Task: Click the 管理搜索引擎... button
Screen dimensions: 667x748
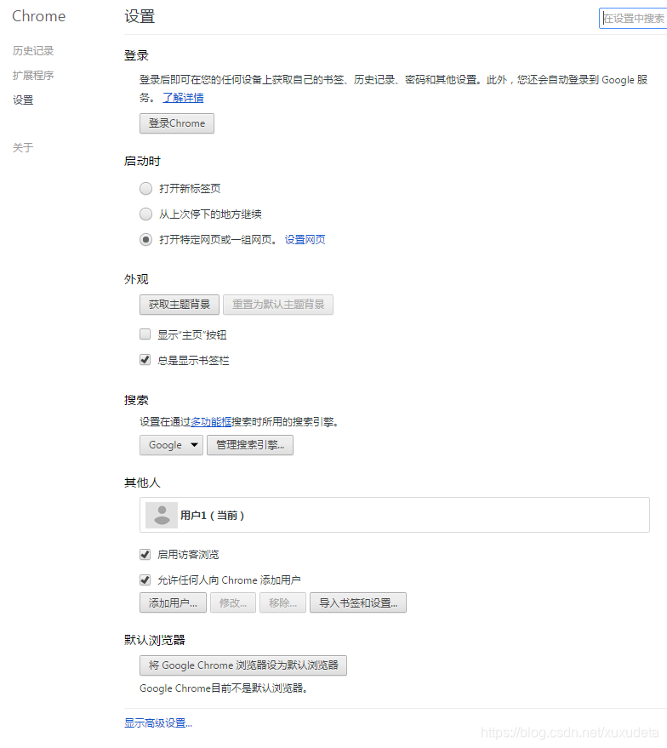Action: pos(250,445)
